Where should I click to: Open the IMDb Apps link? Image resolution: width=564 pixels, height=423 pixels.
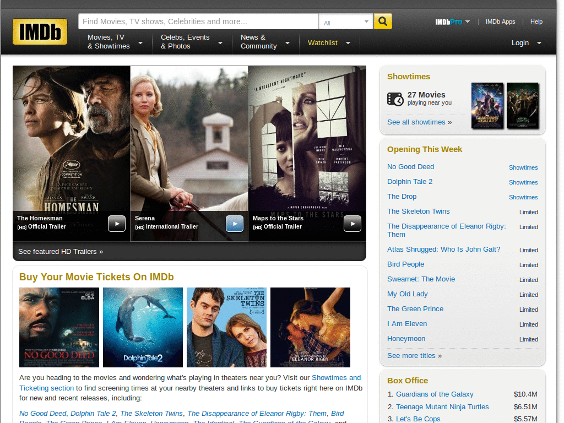click(x=500, y=21)
